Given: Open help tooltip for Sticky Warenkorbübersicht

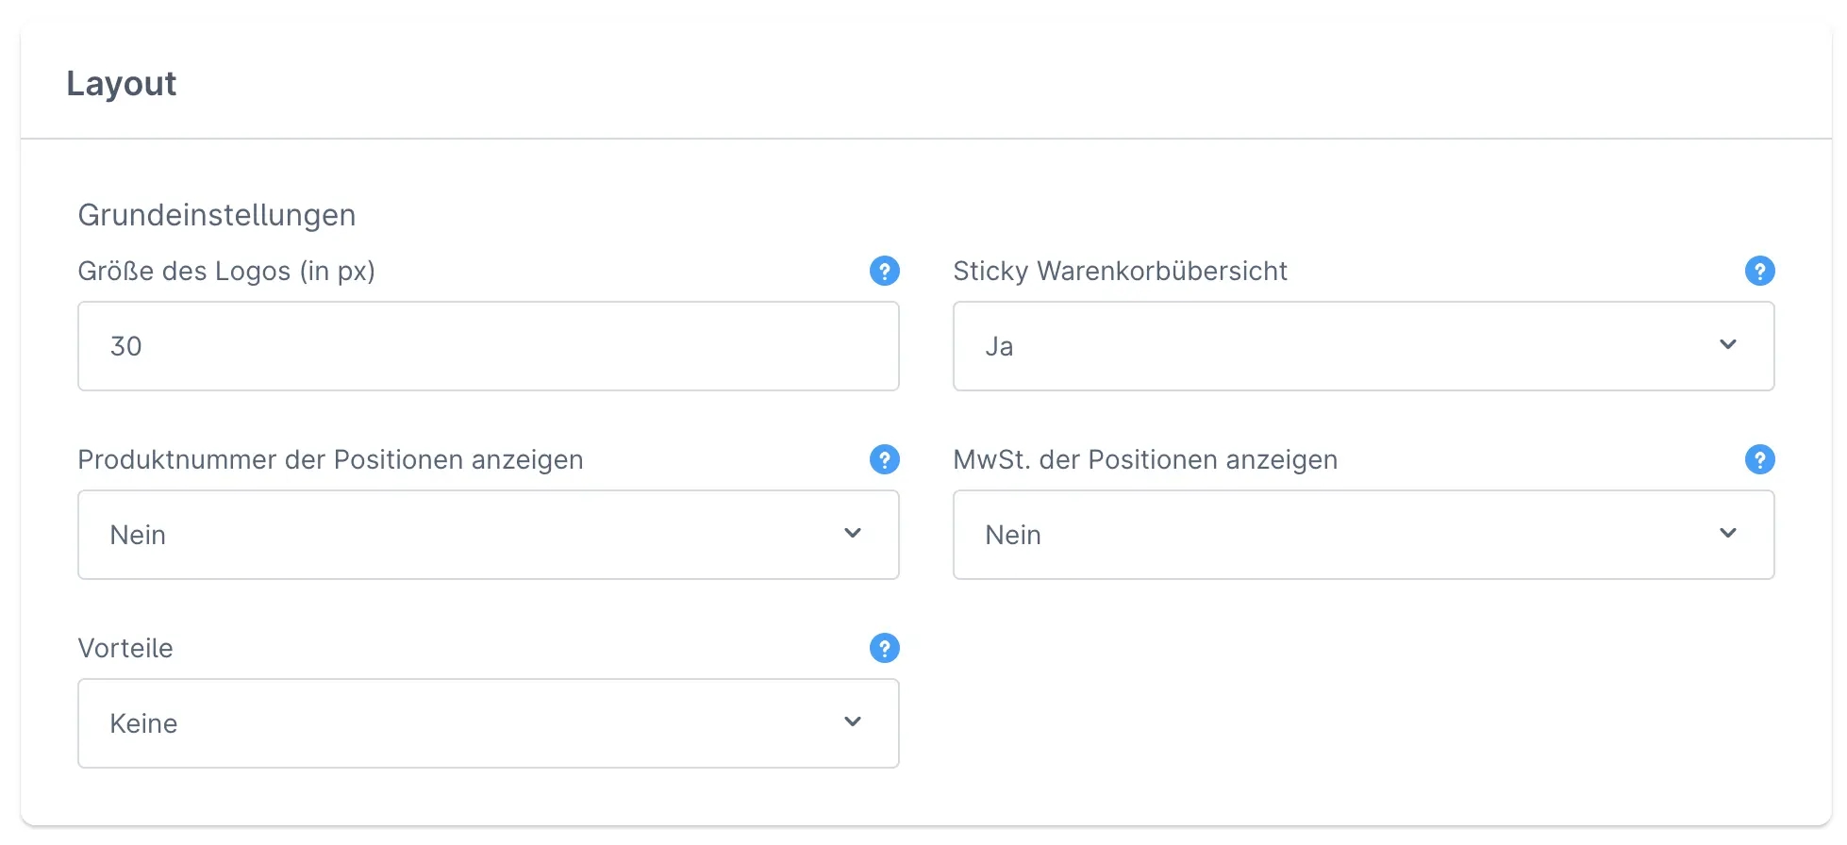Looking at the screenshot, I should 1759,272.
